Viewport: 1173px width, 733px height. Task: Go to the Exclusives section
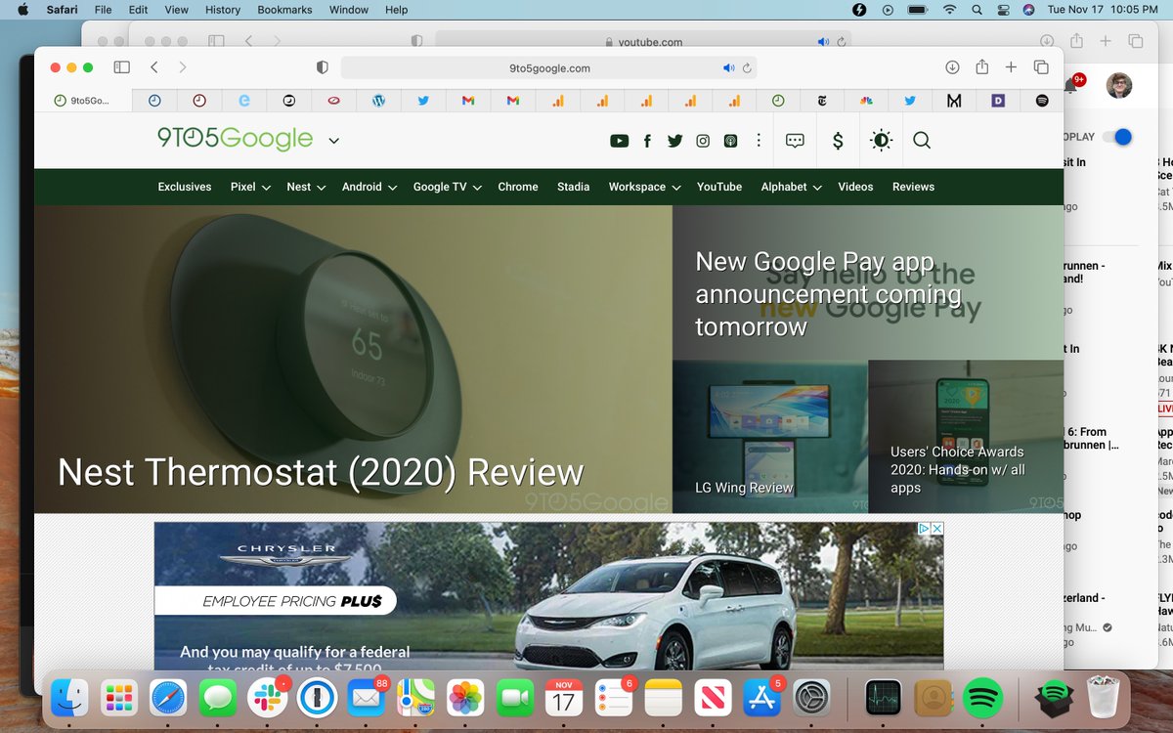[185, 187]
